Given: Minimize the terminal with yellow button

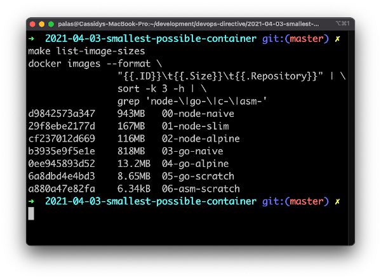Looking at the screenshot, I should 42,24.
